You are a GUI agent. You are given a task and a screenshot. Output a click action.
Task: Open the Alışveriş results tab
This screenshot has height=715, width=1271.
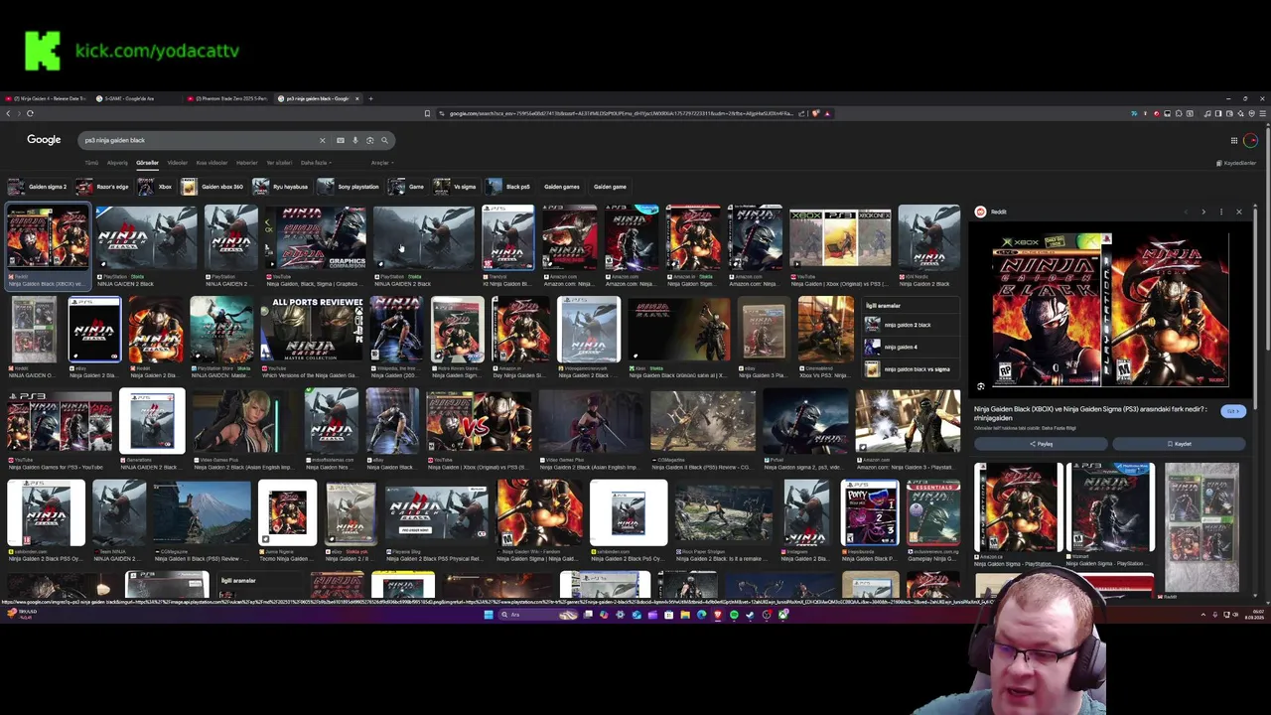point(117,163)
